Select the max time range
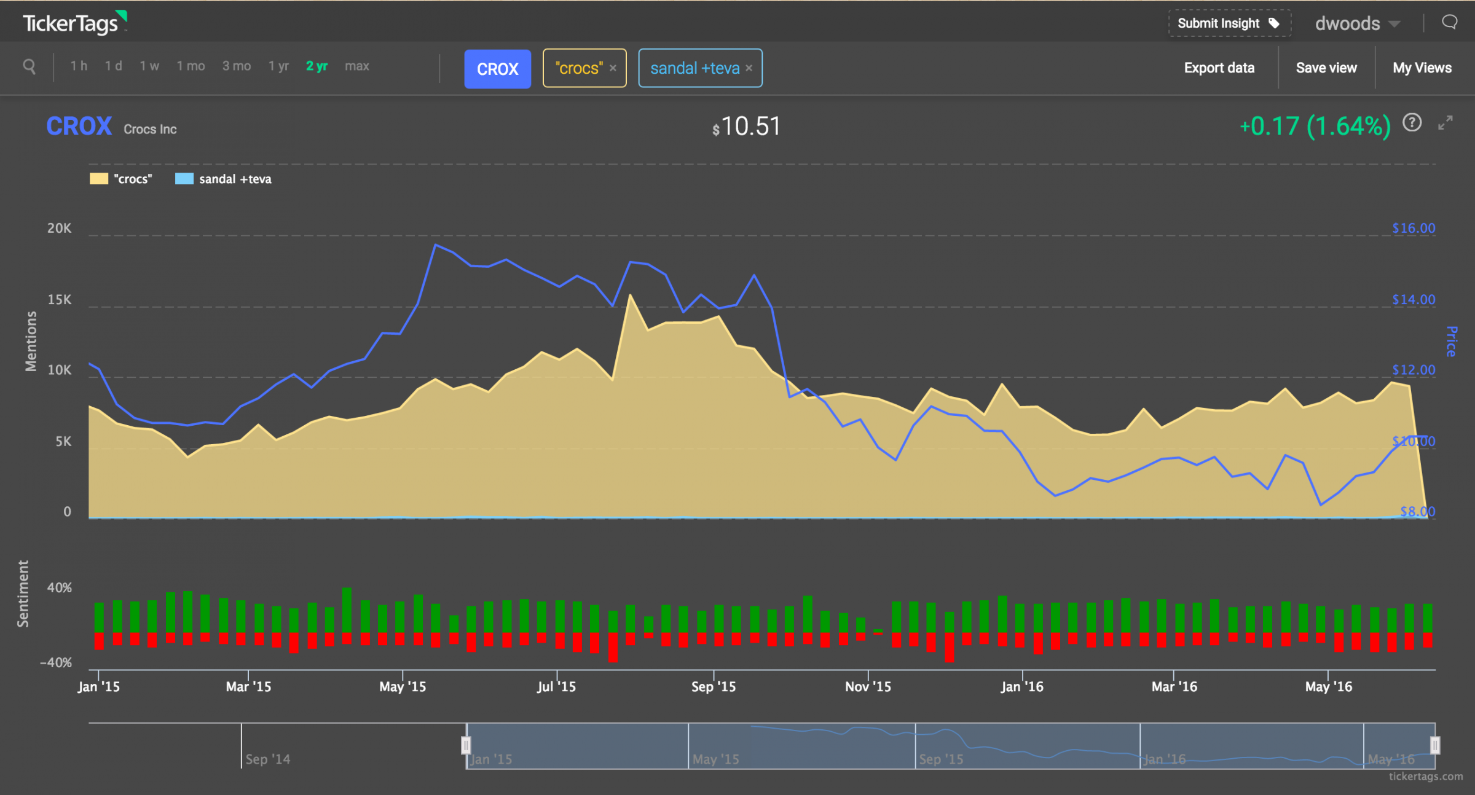Viewport: 1475px width, 795px height. 357,66
